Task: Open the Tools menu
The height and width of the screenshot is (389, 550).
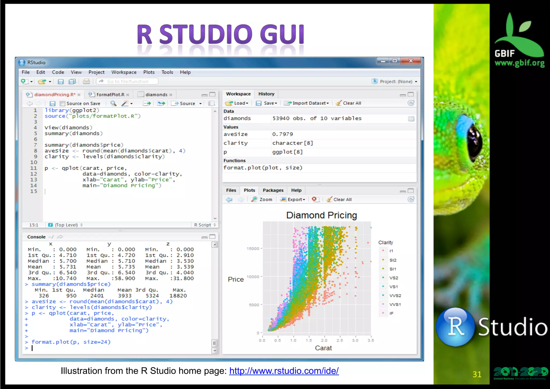Action: 167,72
